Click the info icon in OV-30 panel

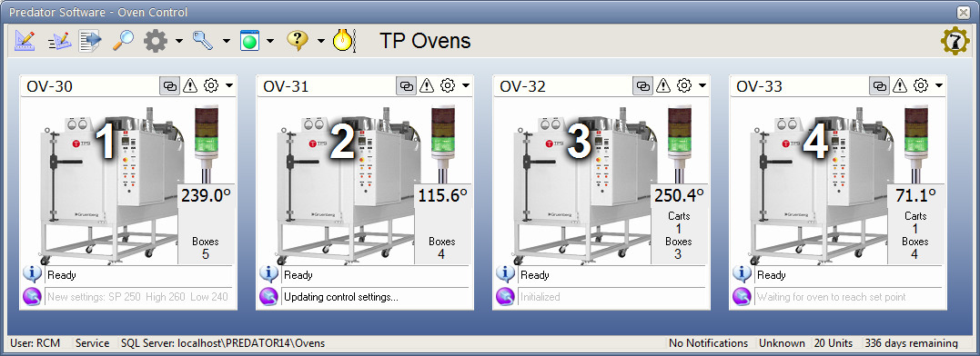tap(32, 274)
